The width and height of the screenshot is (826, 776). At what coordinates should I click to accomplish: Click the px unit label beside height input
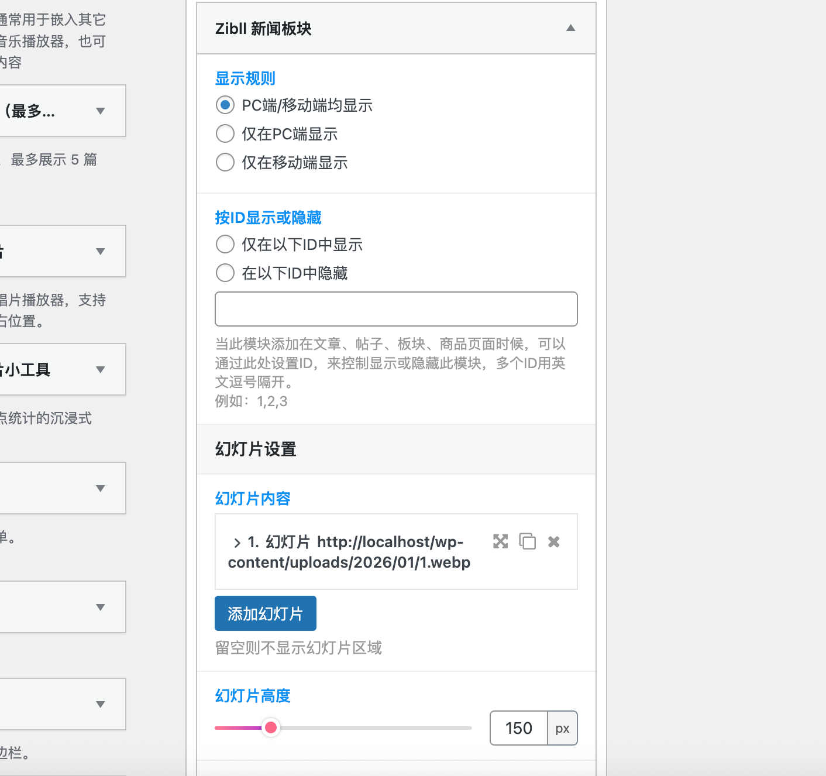[x=562, y=728]
